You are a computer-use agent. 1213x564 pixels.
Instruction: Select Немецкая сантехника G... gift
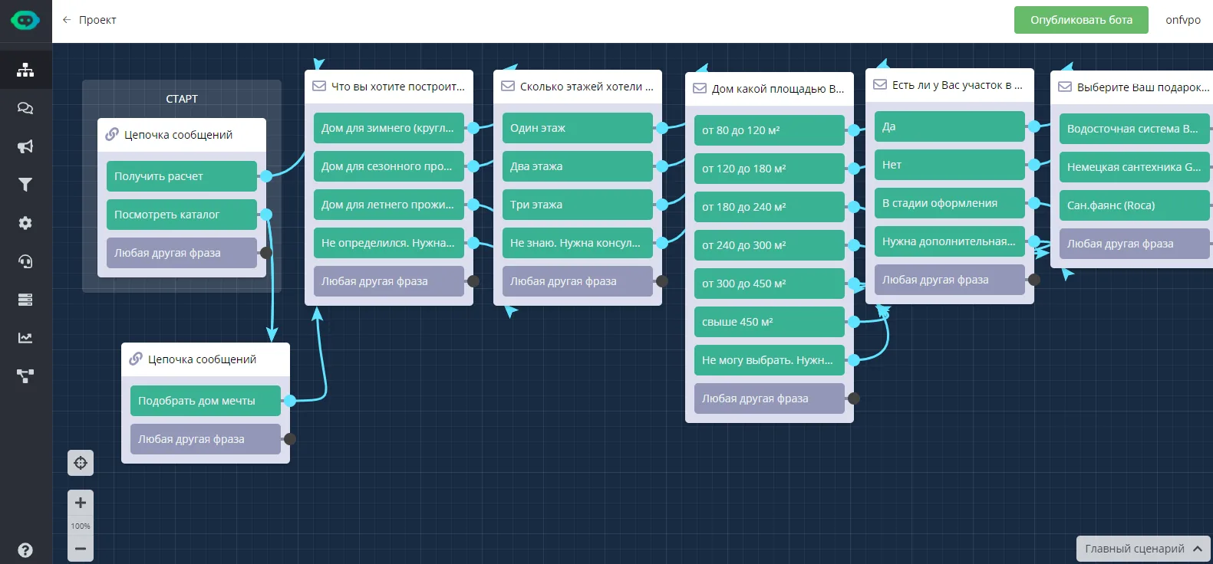[1135, 167]
